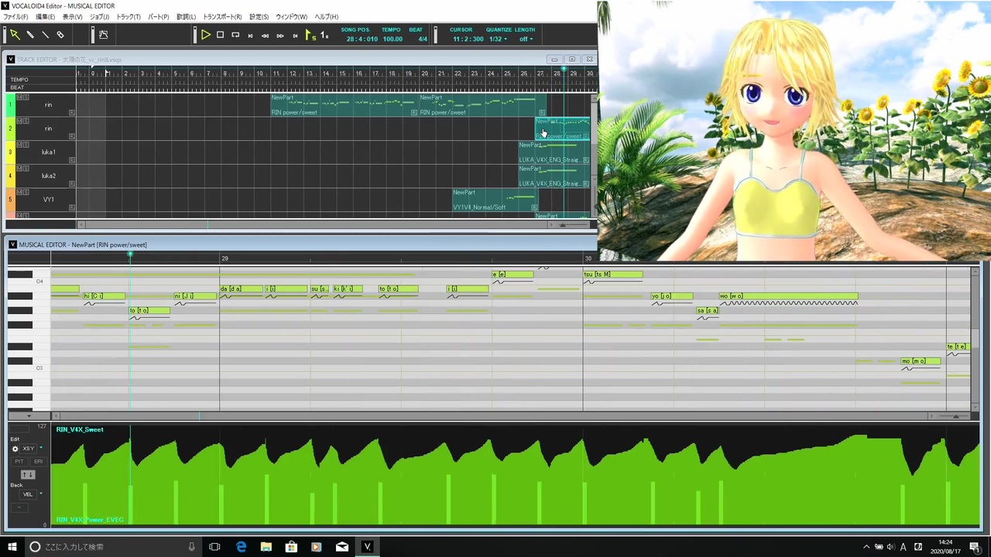Image resolution: width=991 pixels, height=557 pixels.
Task: Select the VY1 track name
Action: [48, 200]
